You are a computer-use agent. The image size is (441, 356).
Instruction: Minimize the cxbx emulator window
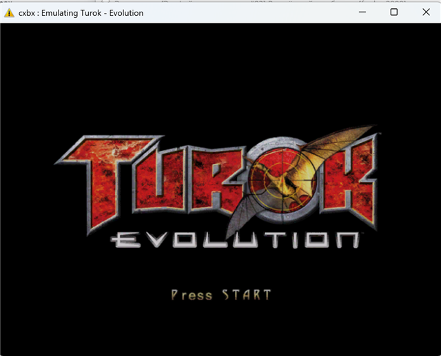[362, 12]
